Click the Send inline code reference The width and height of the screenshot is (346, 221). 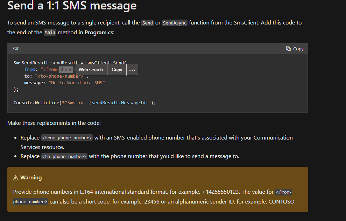click(147, 23)
